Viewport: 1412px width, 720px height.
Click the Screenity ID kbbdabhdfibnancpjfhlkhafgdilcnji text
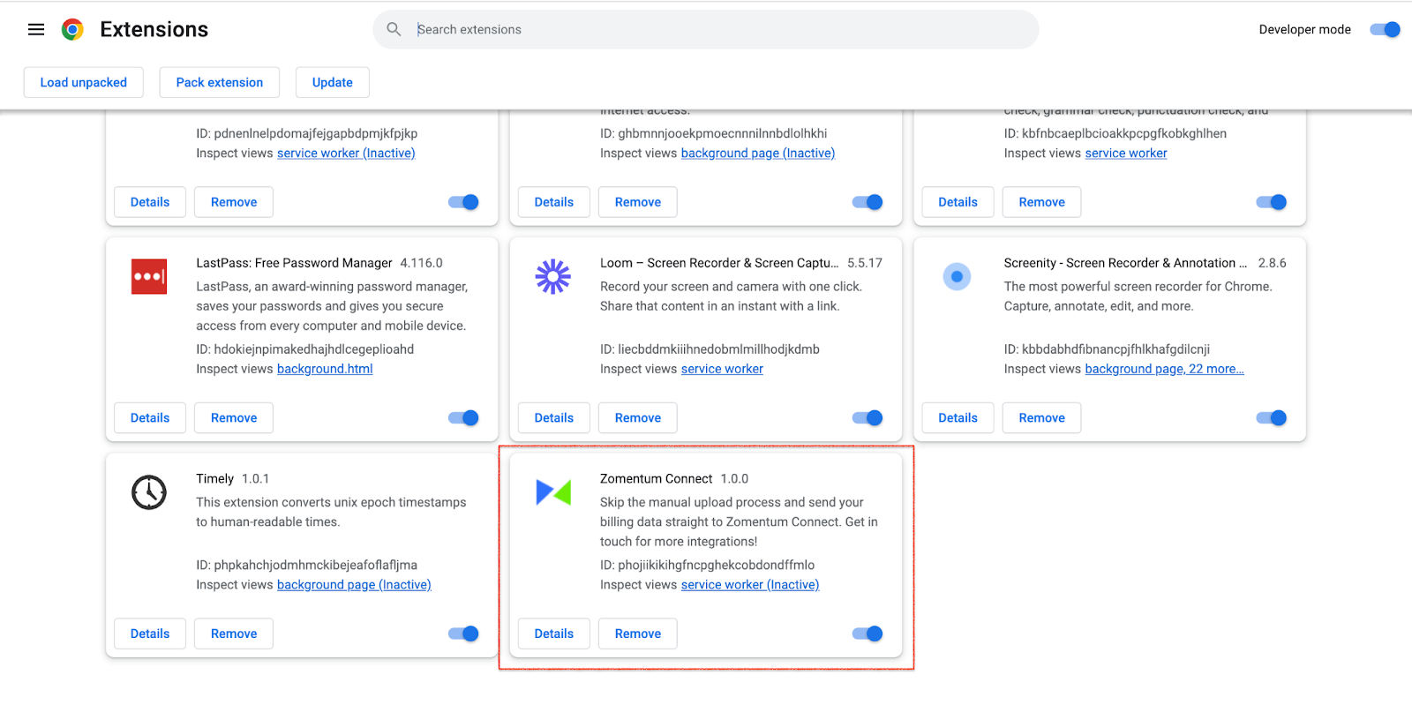(x=1107, y=349)
